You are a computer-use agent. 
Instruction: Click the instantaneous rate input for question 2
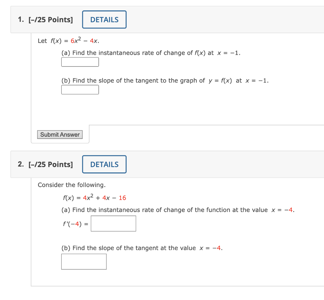click(x=113, y=223)
